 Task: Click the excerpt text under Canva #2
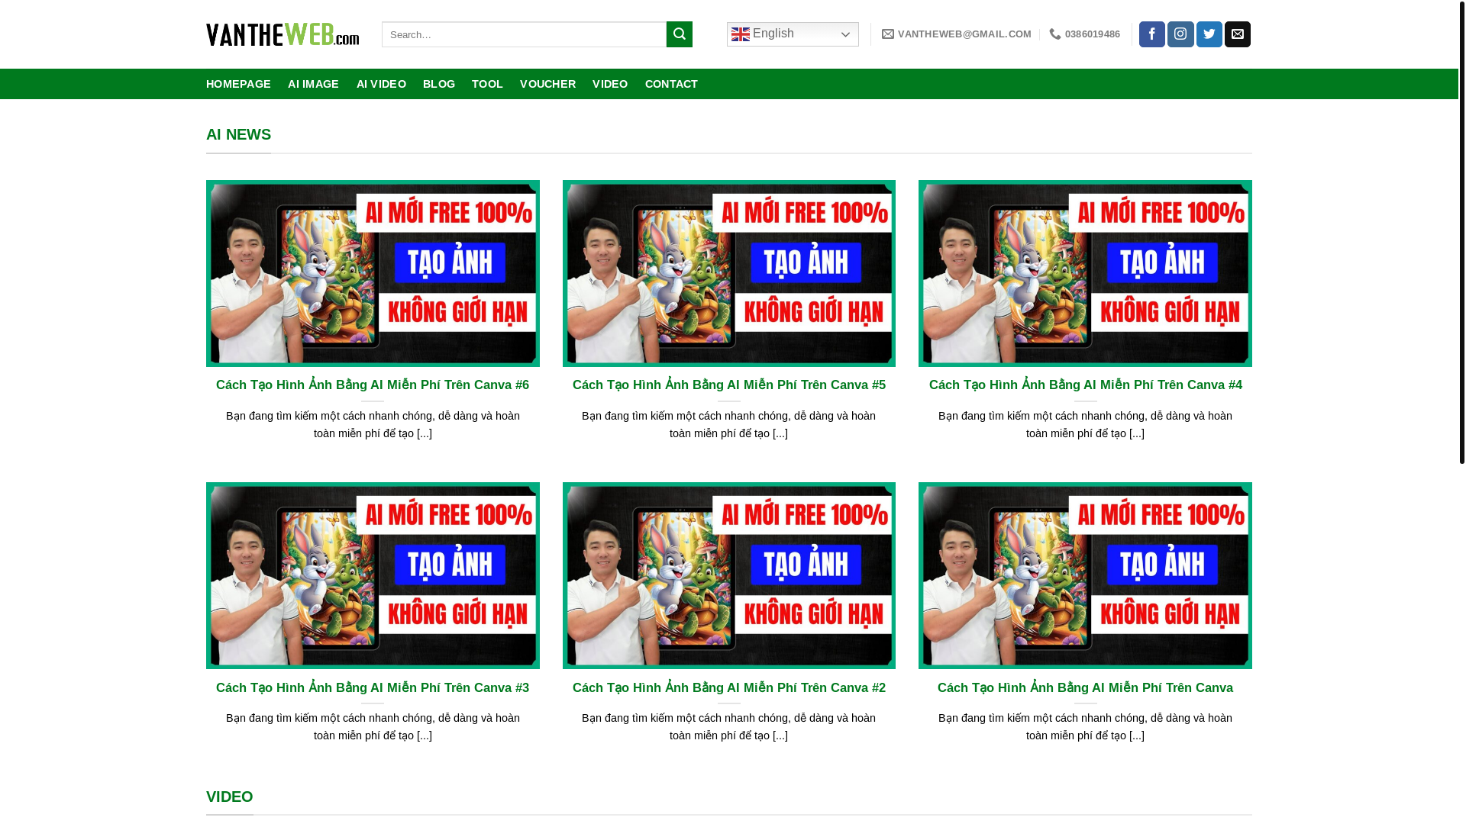pos(729,726)
